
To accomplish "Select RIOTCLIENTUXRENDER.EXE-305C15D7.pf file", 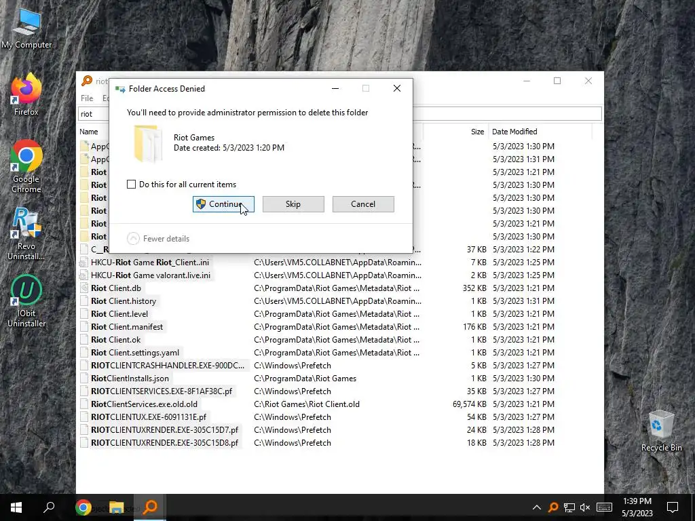I will [164, 429].
